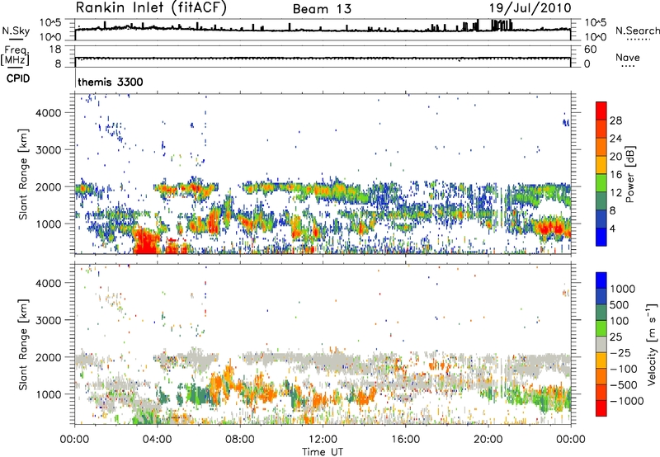This screenshot has width=660, height=457.
Task: Click the 'Time UT' axis label
Action: pyautogui.click(x=323, y=452)
